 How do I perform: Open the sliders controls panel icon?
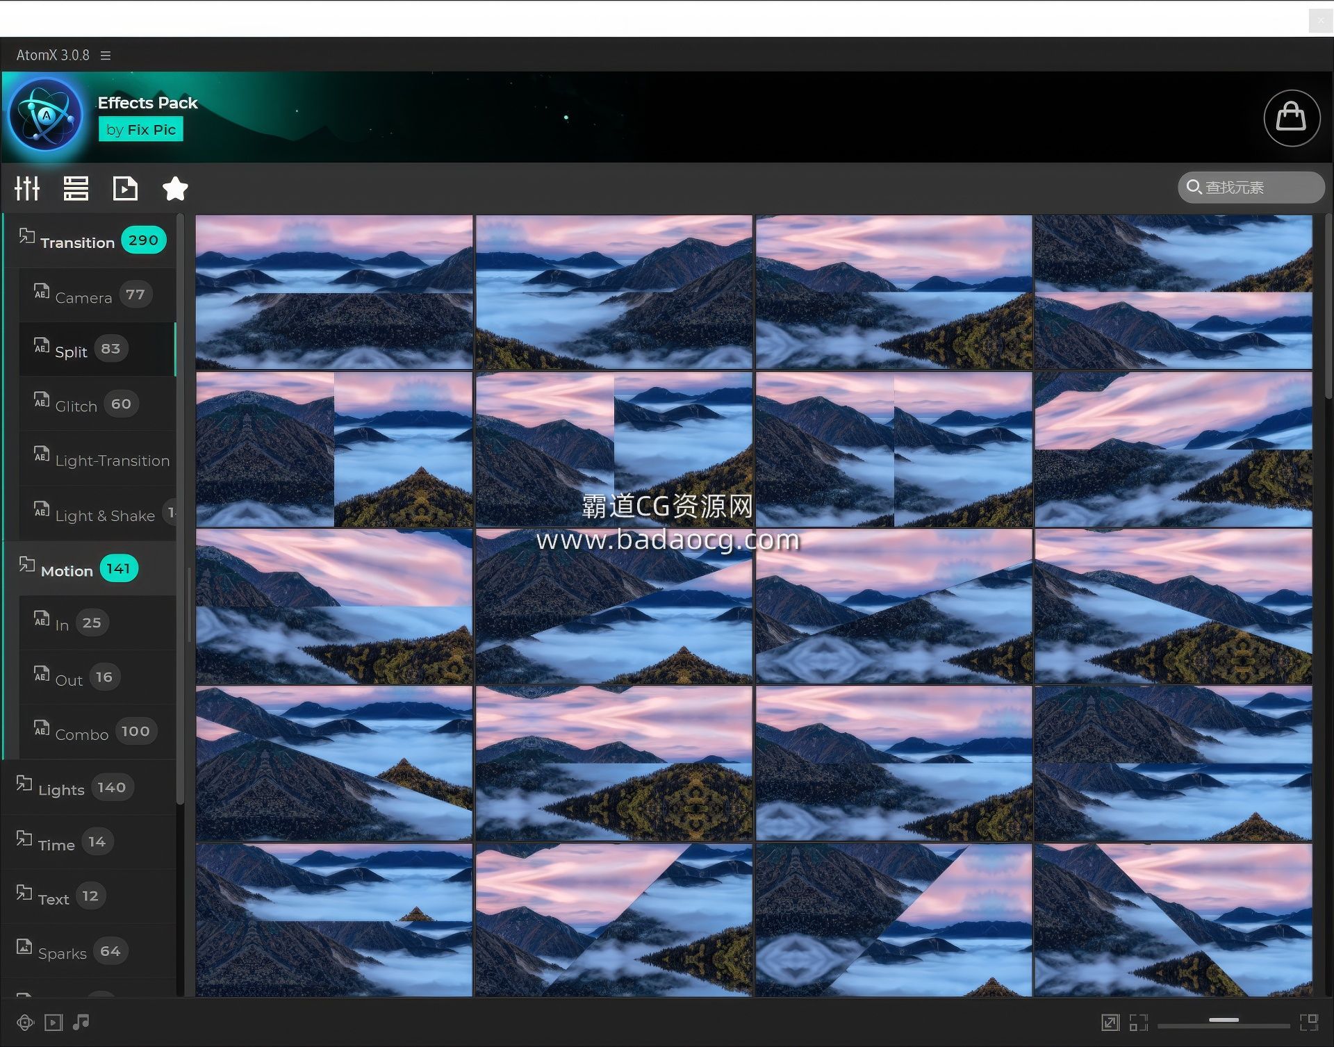point(27,188)
